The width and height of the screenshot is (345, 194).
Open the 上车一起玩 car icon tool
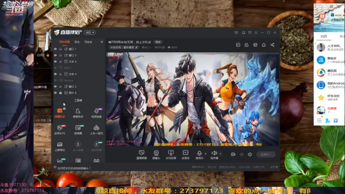click(96, 129)
